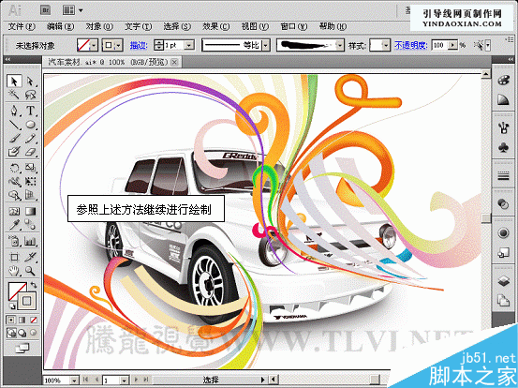This screenshot has height=388, width=518.
Task: Choose the Lasso tool
Action: tap(30, 95)
